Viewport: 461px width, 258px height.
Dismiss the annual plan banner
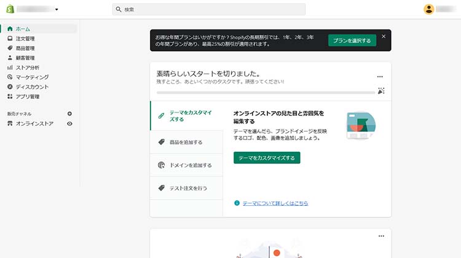(x=384, y=36)
